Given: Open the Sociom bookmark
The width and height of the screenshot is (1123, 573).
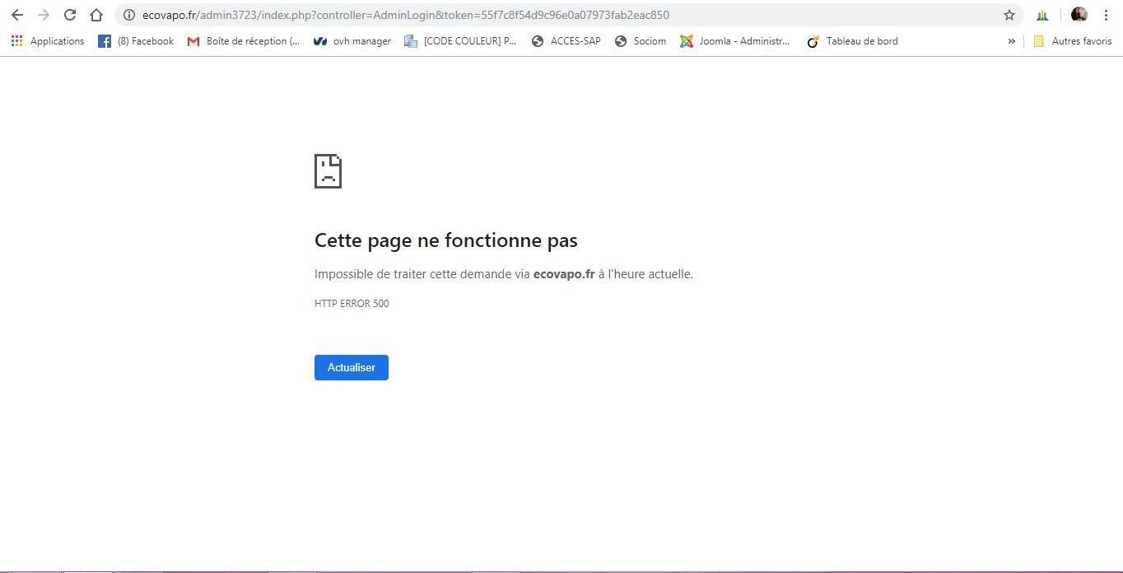Looking at the screenshot, I should pos(641,41).
